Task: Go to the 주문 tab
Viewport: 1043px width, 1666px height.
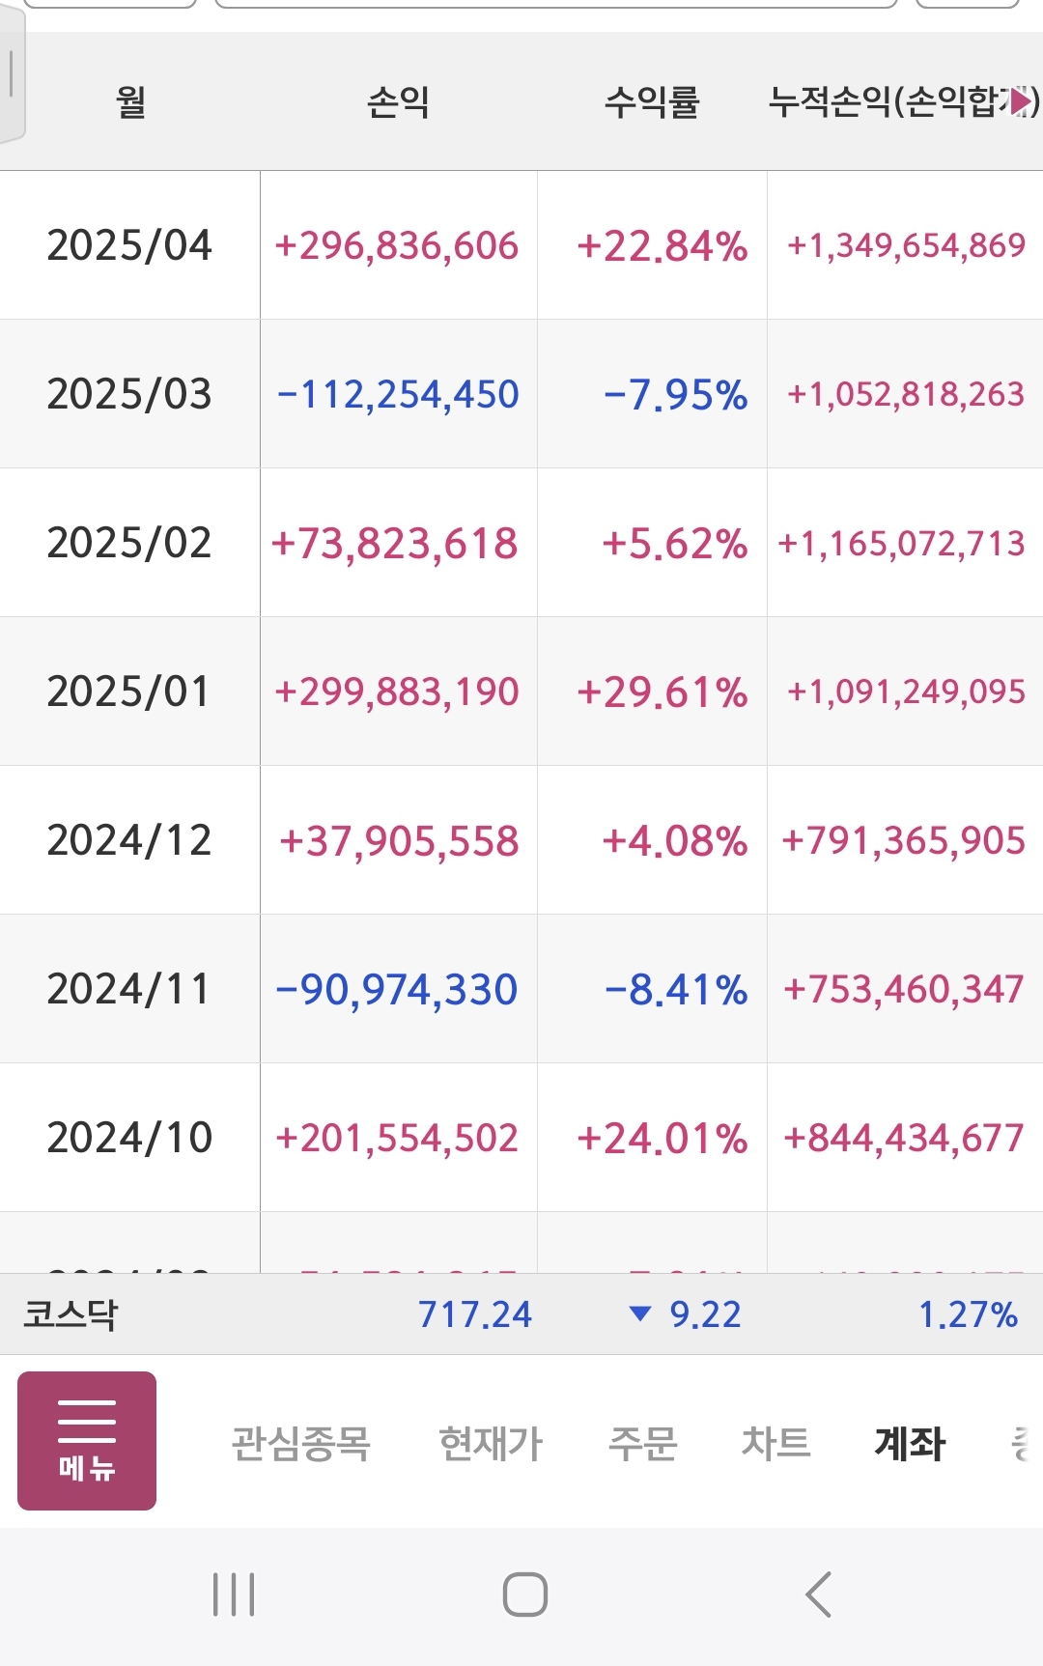Action: tap(642, 1444)
